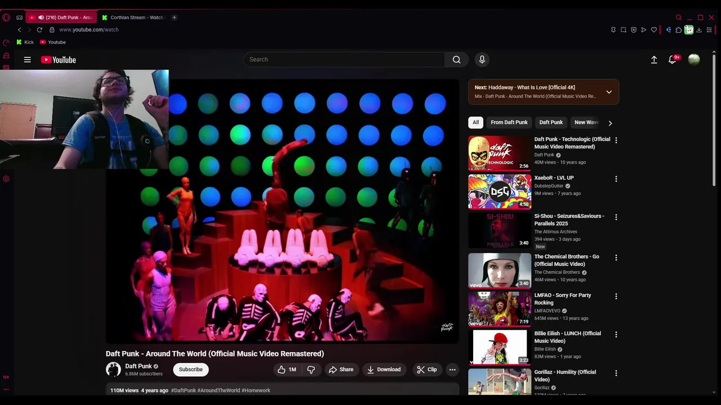Image resolution: width=721 pixels, height=405 pixels.
Task: Like the video with thumbs up
Action: 287,370
